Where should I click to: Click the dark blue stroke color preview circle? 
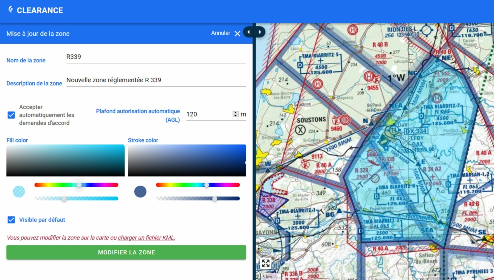tap(140, 191)
